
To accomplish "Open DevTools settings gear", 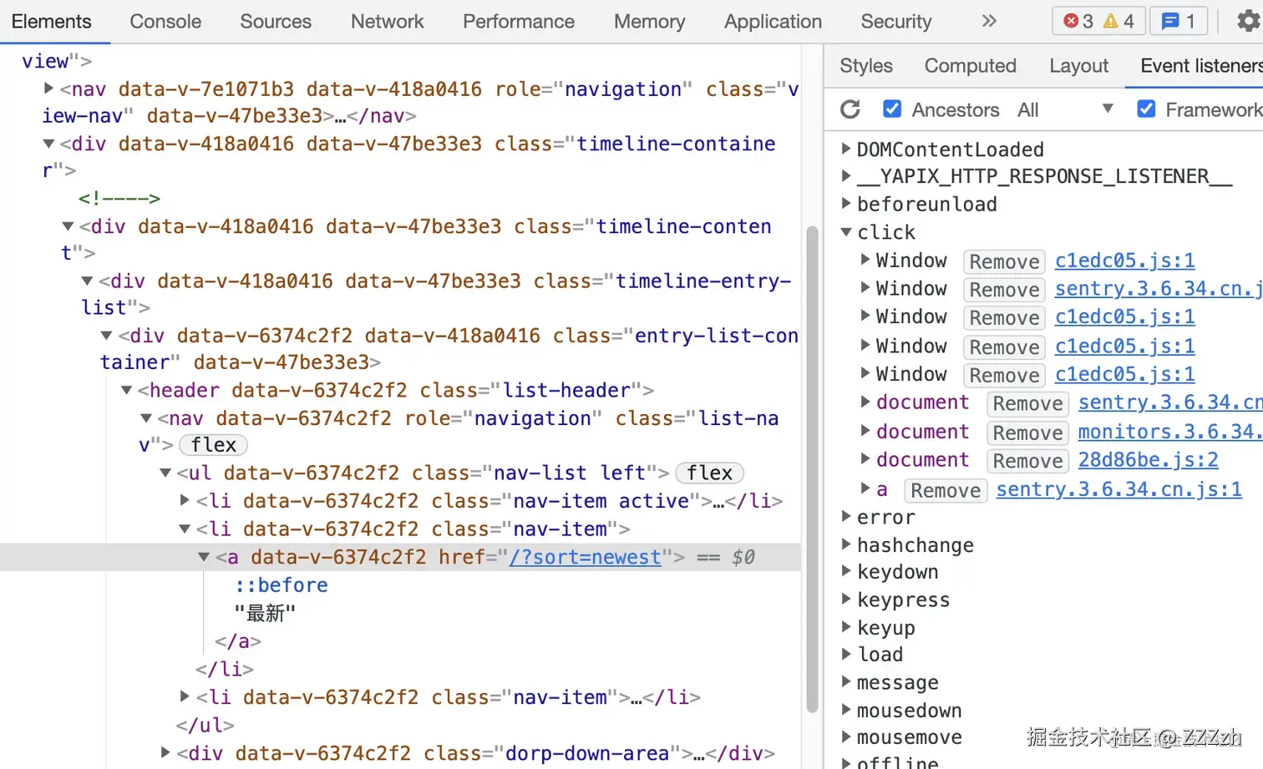I will pos(1247,21).
